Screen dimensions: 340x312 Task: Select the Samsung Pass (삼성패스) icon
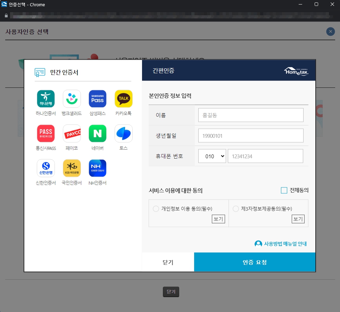pyautogui.click(x=98, y=99)
